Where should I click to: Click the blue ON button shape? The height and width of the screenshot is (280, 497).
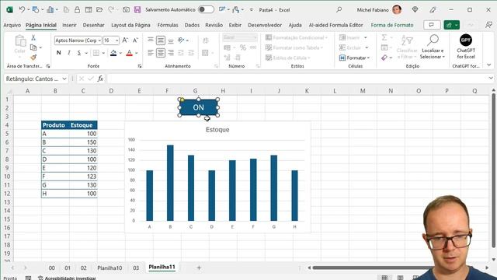coord(199,107)
